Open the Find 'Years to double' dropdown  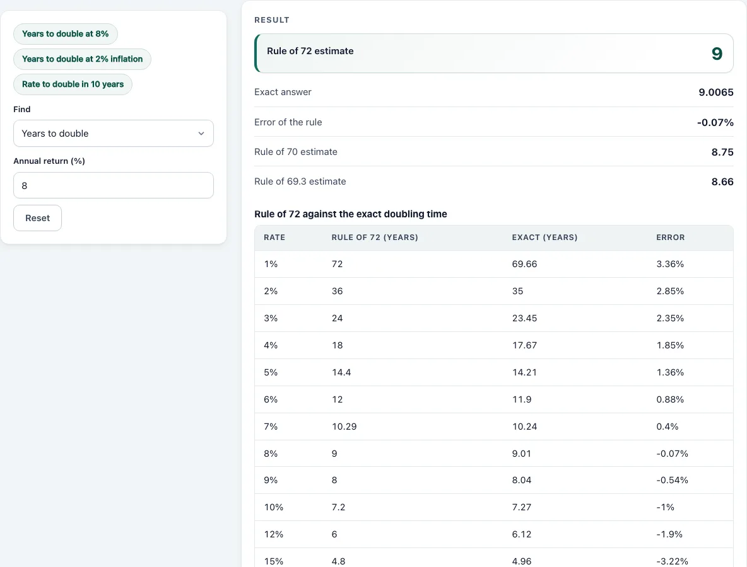tap(114, 133)
